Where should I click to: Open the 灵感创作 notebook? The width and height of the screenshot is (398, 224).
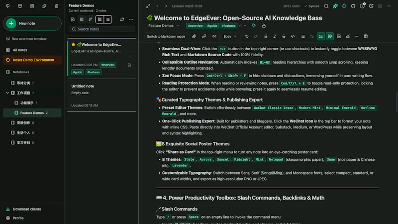(23, 122)
